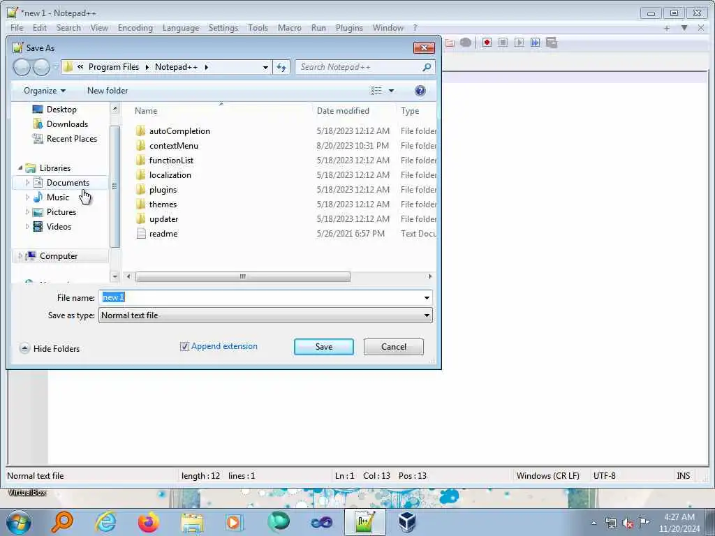Click the search magnifier icon in dialog
This screenshot has height=536, width=715.
point(427,67)
